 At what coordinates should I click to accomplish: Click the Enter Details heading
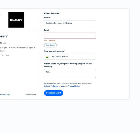click(x=52, y=13)
